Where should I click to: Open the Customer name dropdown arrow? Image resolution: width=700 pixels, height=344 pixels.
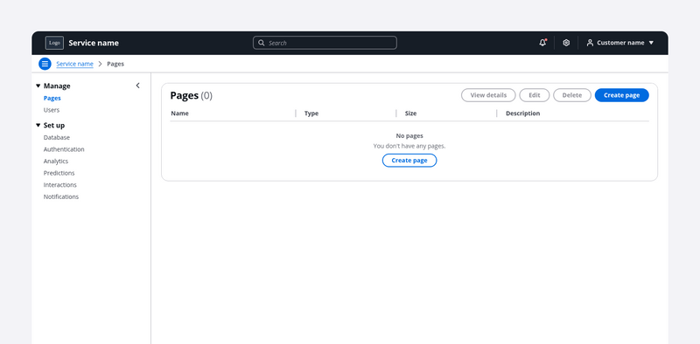(x=651, y=43)
